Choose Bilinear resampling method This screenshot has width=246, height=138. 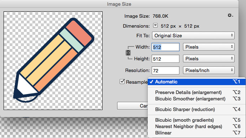(x=197, y=133)
